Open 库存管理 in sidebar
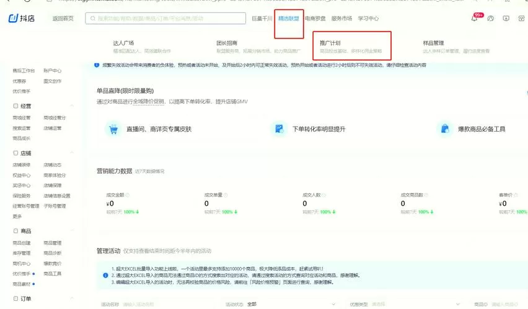 22,253
